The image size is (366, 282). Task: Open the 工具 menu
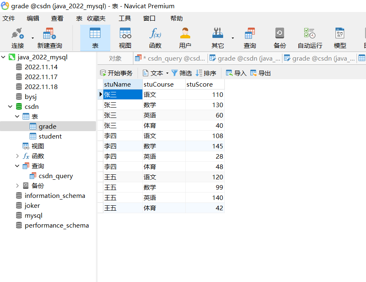[125, 18]
